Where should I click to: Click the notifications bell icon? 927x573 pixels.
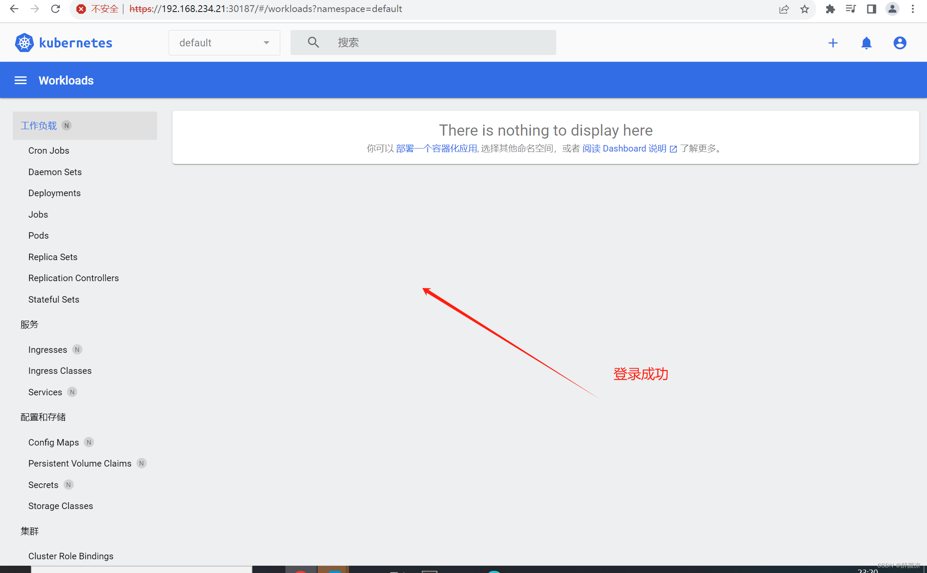(866, 42)
